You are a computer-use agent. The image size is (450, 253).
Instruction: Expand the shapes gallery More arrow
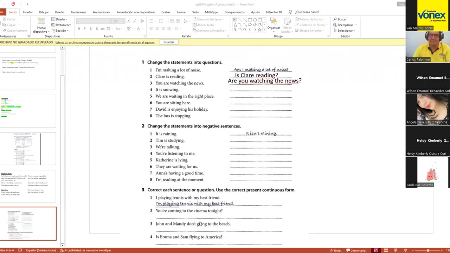tap(264, 30)
